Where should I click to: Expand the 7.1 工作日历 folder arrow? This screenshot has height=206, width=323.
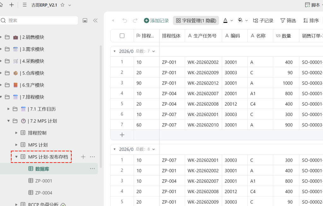(x=9, y=109)
